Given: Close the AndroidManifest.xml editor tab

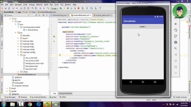Looking at the screenshot, I should (90, 15).
